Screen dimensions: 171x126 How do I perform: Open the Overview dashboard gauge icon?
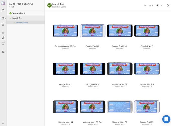click(3, 11)
